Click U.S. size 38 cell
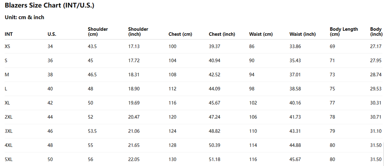Screen dimensions: 384x166 pyautogui.click(x=50, y=75)
